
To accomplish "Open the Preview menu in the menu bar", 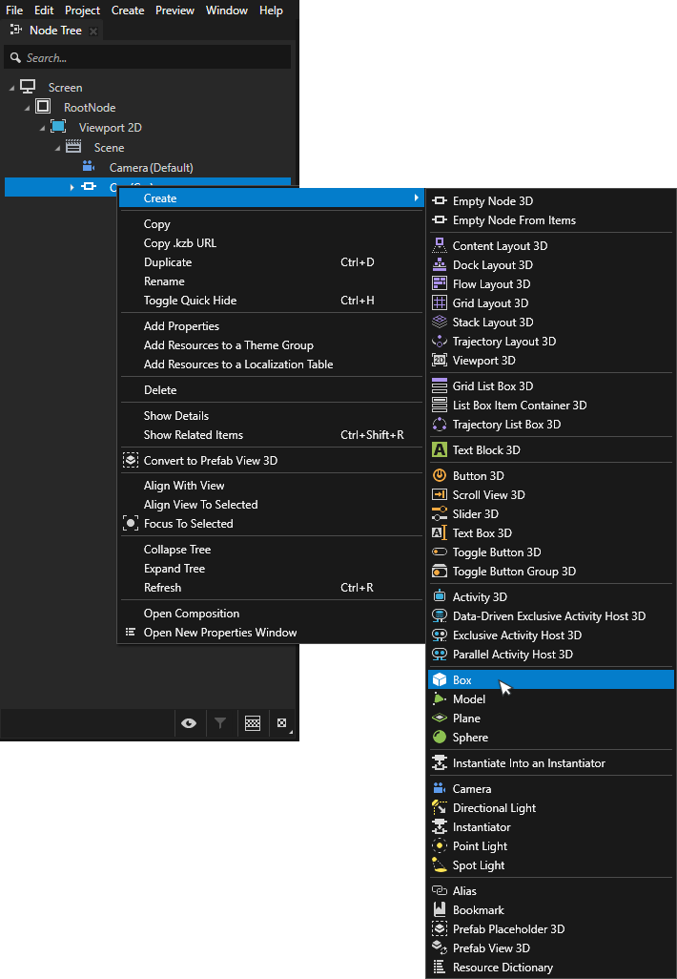I will click(174, 10).
